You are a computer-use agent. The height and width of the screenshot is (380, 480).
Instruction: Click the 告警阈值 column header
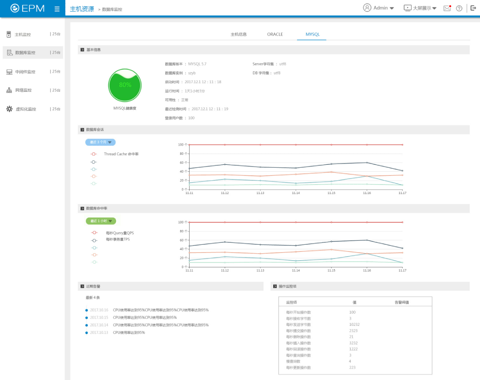[x=402, y=302]
